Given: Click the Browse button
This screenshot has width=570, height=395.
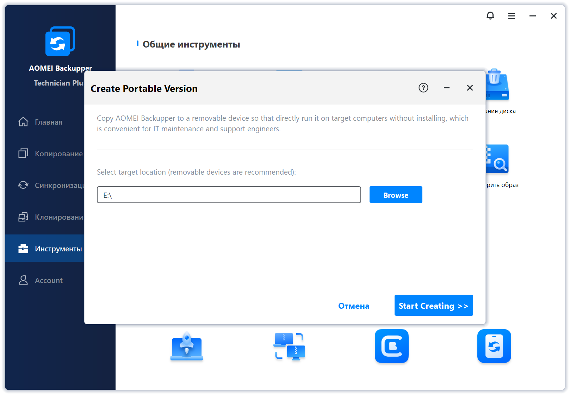Looking at the screenshot, I should coord(396,195).
